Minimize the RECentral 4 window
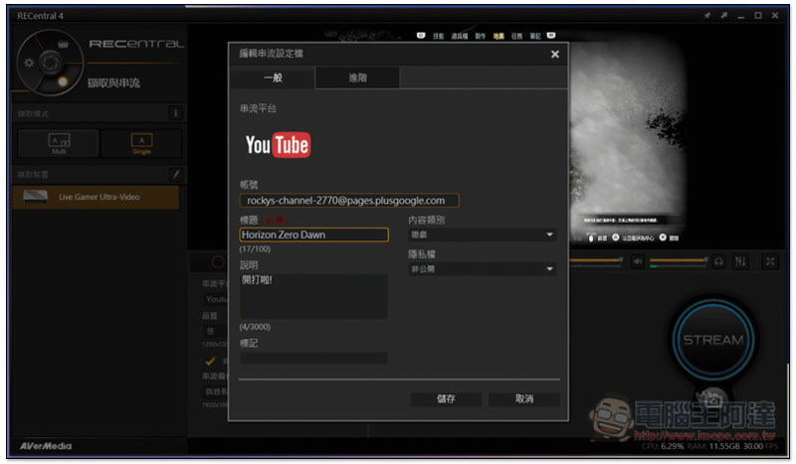 click(740, 16)
